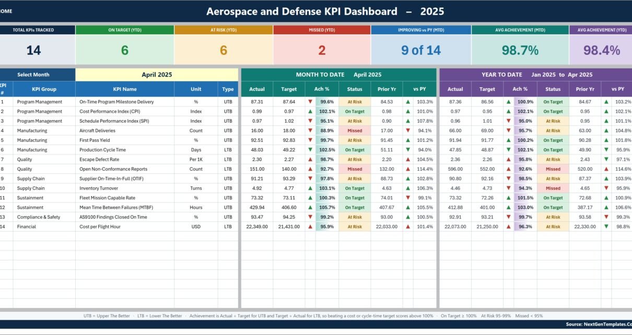Click the red down arrow beside YTD 97.1% vs PY
Image resolution: width=632 pixels, height=335 pixels.
[606, 159]
